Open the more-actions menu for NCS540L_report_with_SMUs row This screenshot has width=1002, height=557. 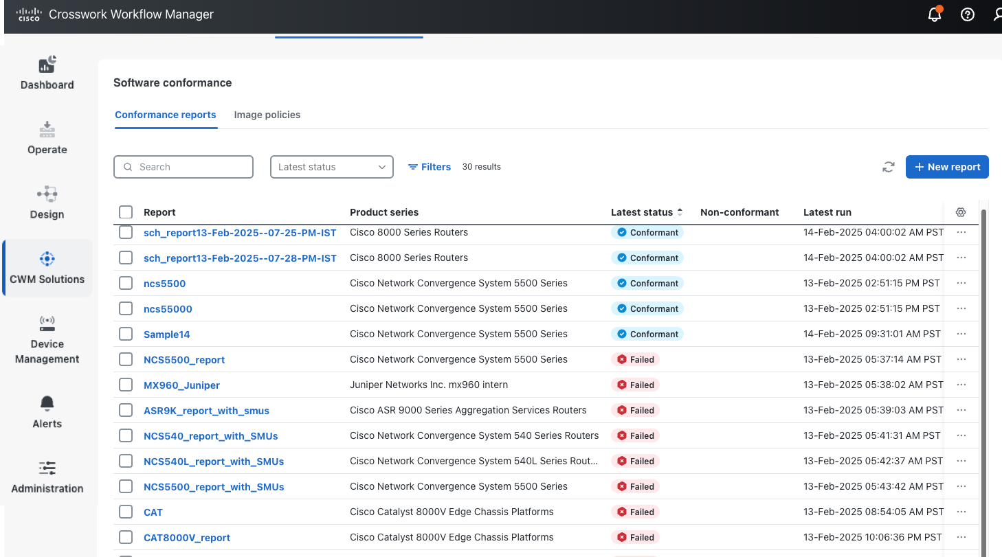(961, 461)
